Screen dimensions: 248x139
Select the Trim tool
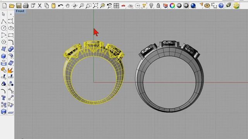[3, 77]
